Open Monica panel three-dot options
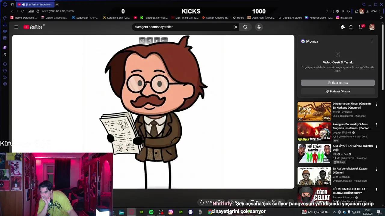Screen dimensions: 385x216 (372, 41)
